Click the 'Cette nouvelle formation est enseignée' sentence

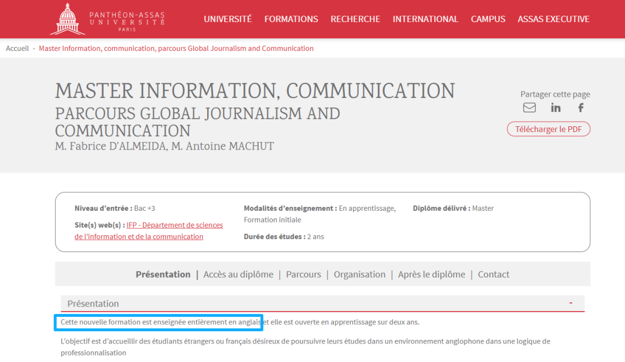point(240,322)
